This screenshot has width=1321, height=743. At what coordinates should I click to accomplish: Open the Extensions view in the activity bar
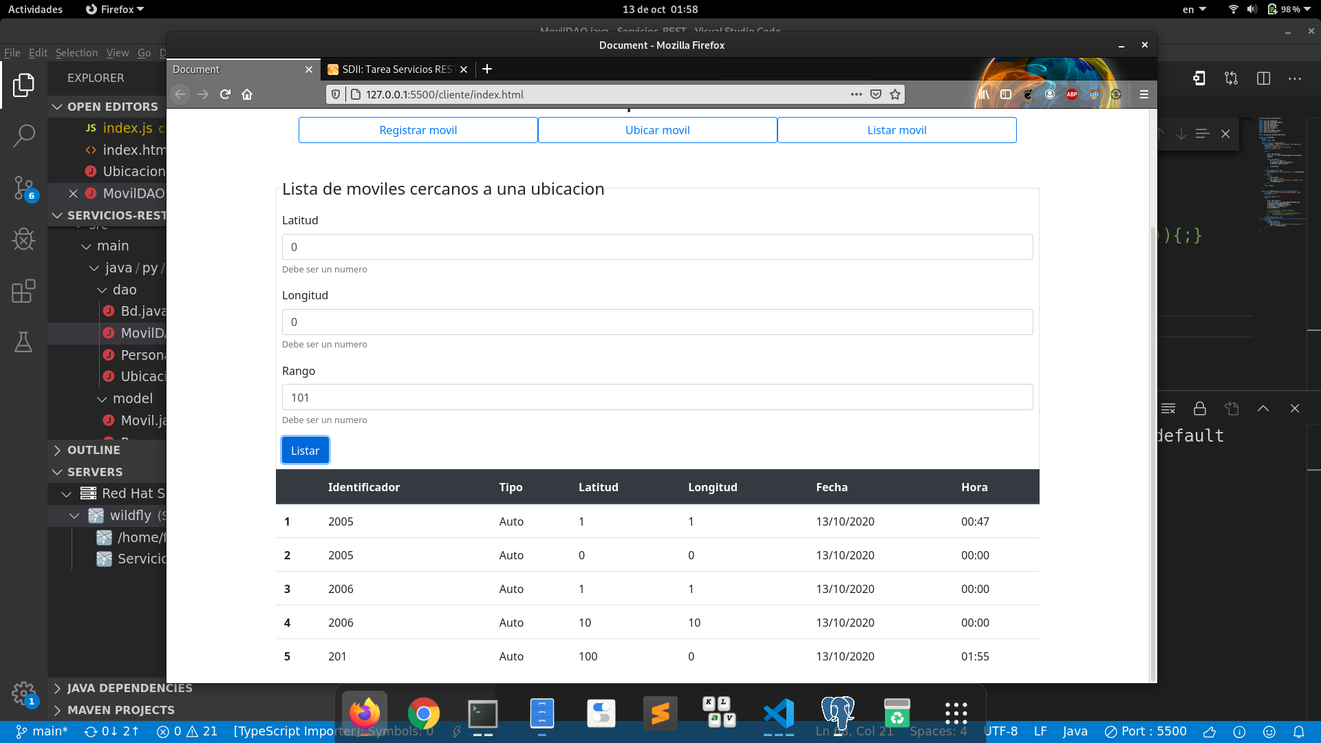[23, 291]
